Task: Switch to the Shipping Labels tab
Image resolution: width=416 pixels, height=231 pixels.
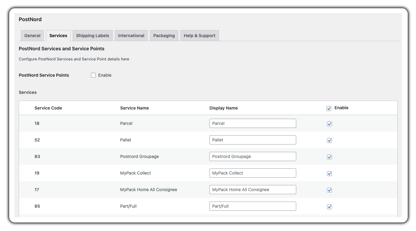Action: click(93, 36)
